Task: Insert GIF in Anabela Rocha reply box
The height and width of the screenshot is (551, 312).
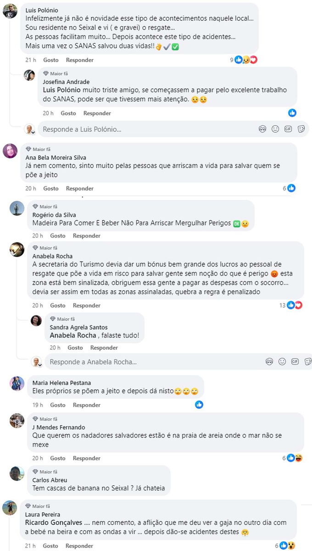Action: coord(295,362)
